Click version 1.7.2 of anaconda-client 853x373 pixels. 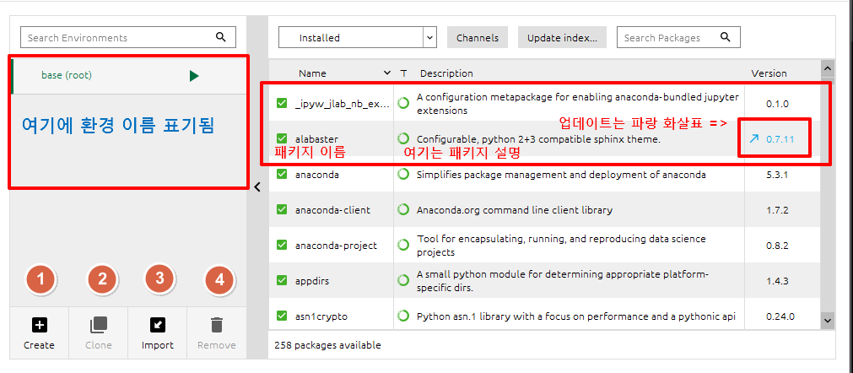click(777, 210)
